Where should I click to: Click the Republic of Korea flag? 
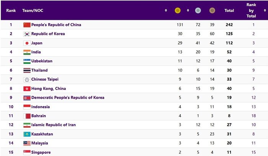click(x=27, y=34)
